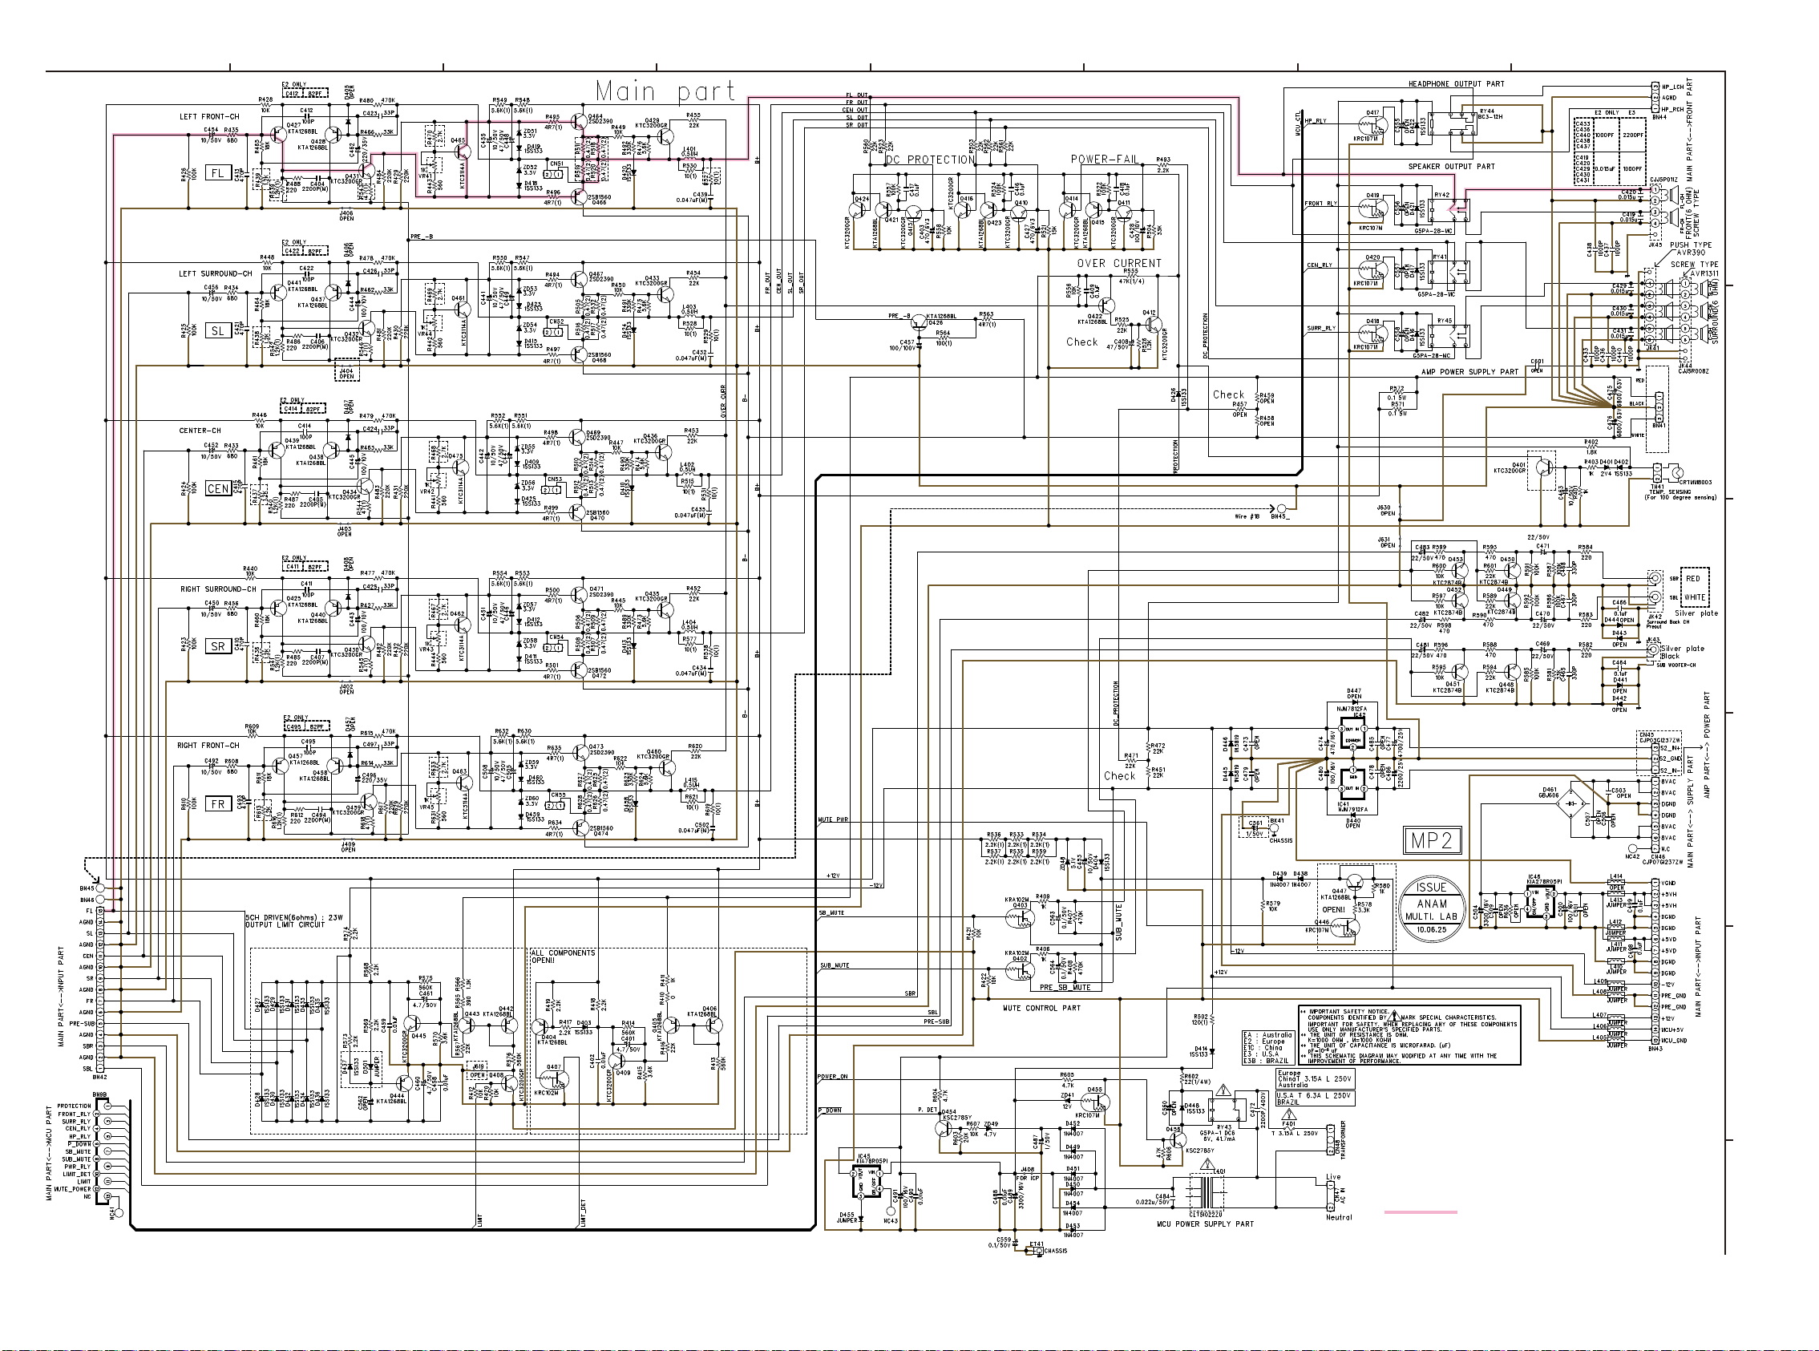
Task: Click the important safety notice box
Action: point(1409,1034)
